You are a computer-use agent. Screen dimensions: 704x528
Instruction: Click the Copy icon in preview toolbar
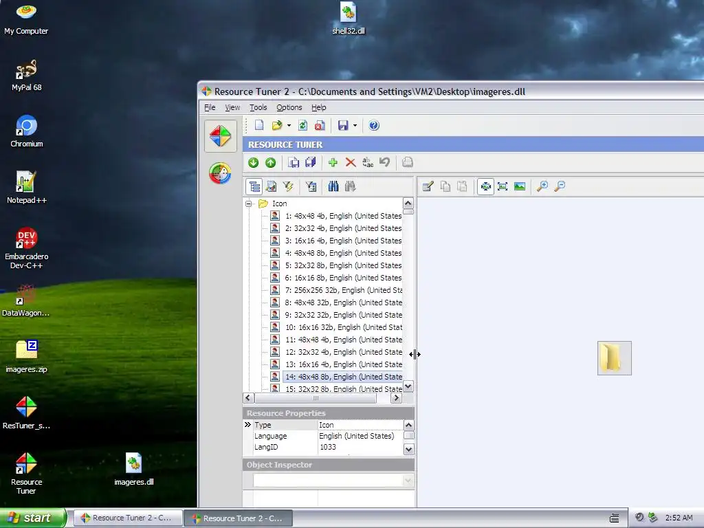coord(445,186)
